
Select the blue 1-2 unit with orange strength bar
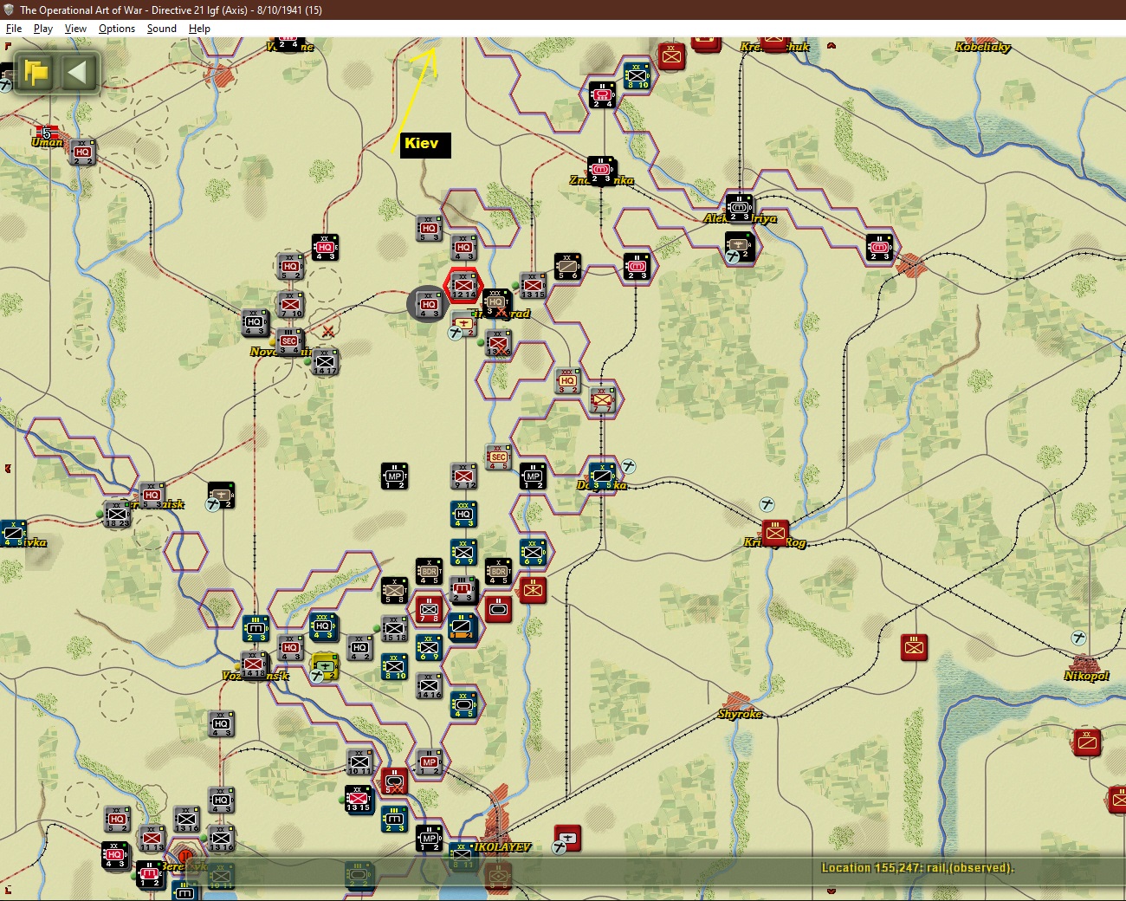463,629
